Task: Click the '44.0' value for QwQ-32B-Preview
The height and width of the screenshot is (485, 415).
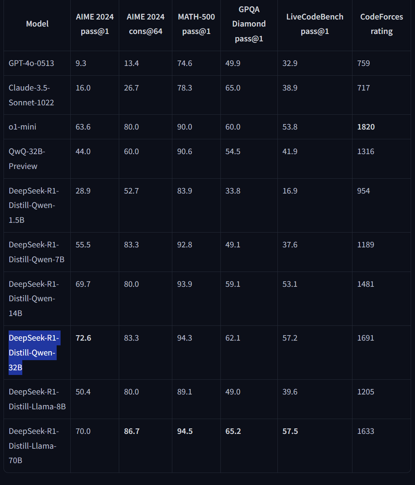Action: [x=83, y=151]
